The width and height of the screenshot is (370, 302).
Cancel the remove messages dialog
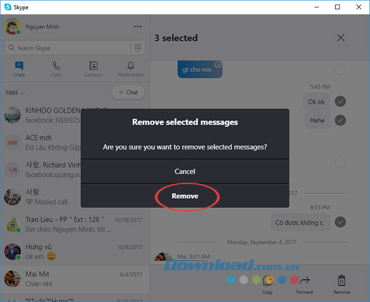tap(185, 171)
